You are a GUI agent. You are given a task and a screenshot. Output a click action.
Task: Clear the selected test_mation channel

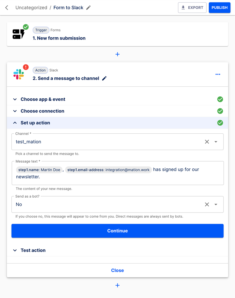coord(207,142)
